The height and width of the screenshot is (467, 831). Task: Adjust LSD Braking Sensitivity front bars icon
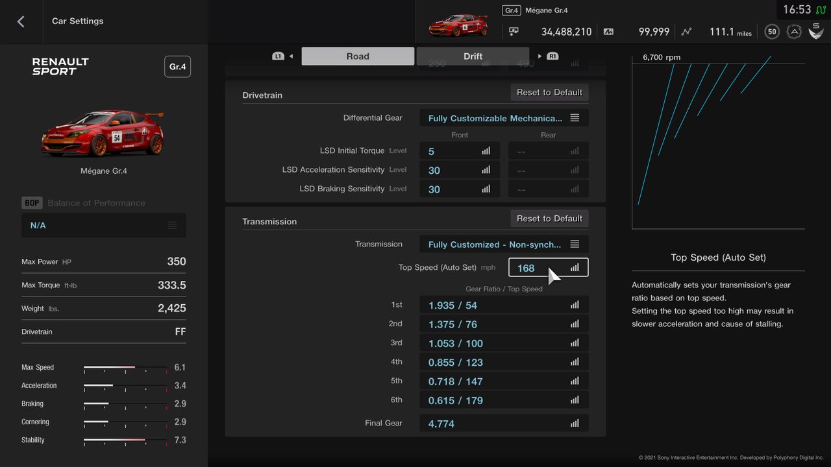[x=486, y=189]
